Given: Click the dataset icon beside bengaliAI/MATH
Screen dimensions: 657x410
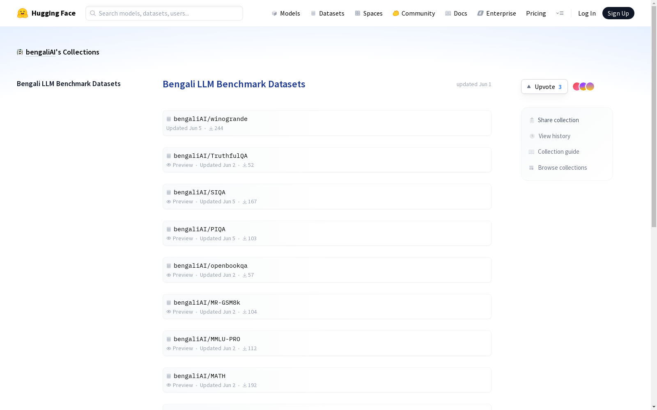Looking at the screenshot, I should tap(169, 376).
